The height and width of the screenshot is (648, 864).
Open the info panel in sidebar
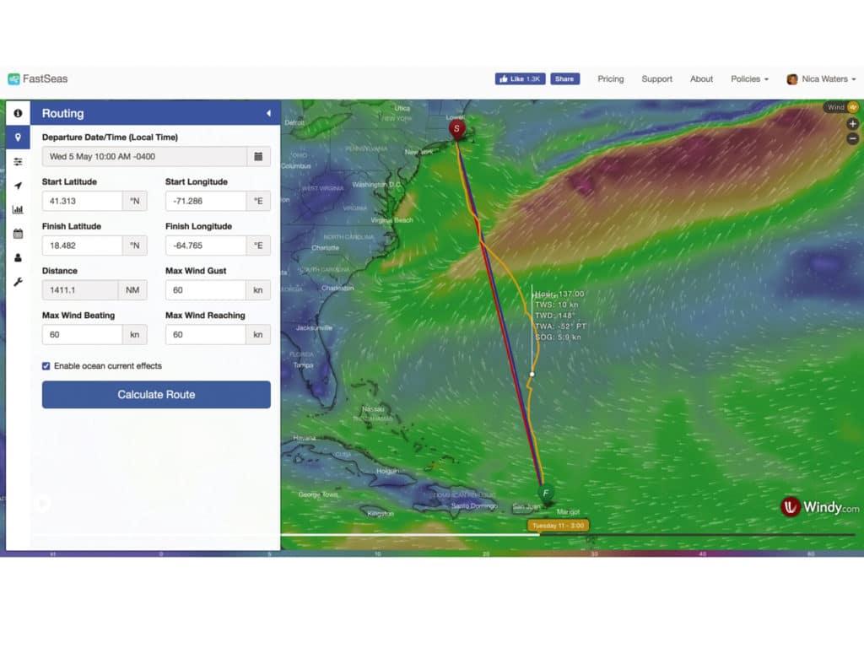[x=19, y=112]
